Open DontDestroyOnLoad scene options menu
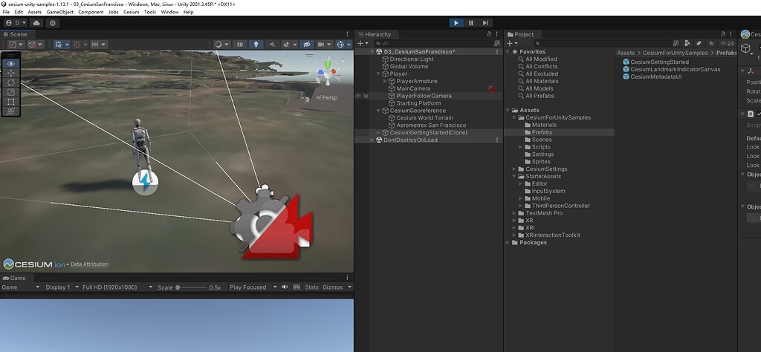This screenshot has width=761, height=352. tap(497, 140)
